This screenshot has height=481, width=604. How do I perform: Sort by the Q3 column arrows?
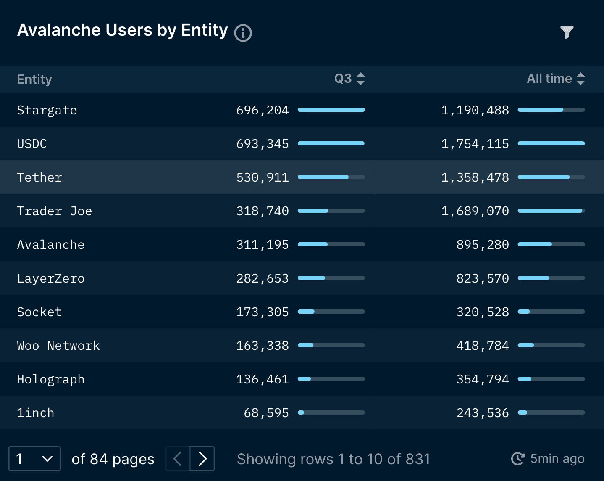360,79
